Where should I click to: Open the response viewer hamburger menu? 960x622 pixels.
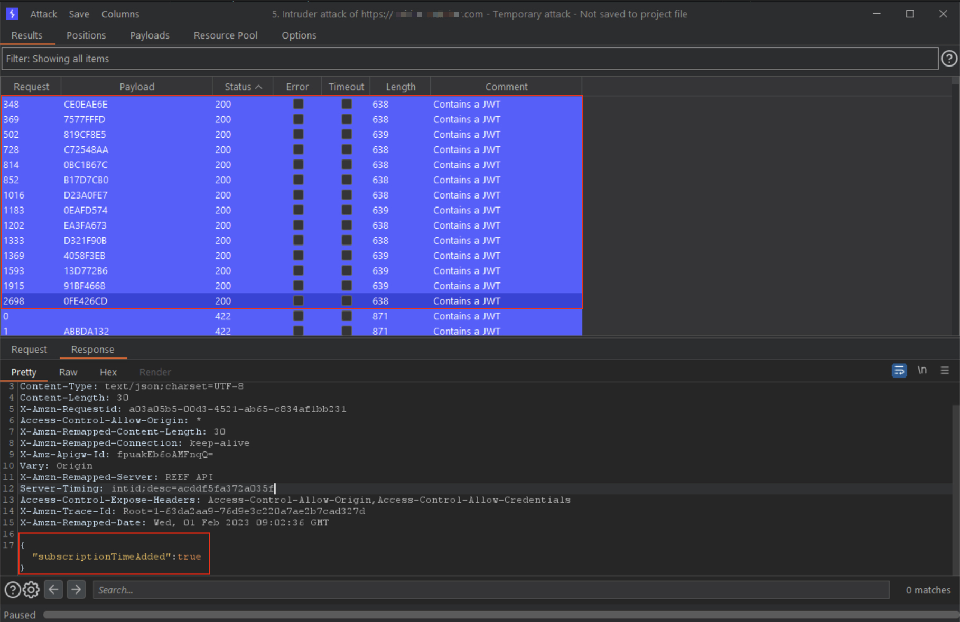tap(945, 371)
